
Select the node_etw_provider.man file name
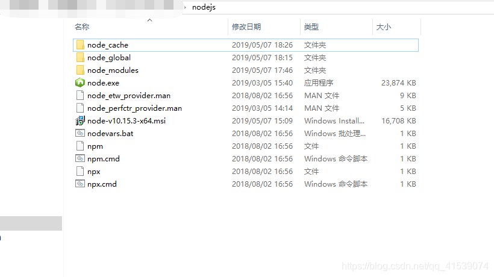[129, 95]
